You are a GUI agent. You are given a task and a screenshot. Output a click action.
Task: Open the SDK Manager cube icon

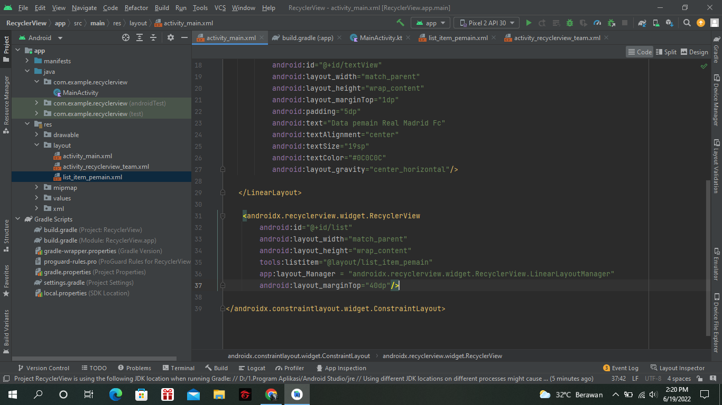(669, 23)
